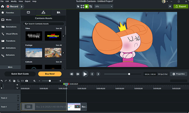Click the user profile avatar icon
189x113 pixels.
163,2
